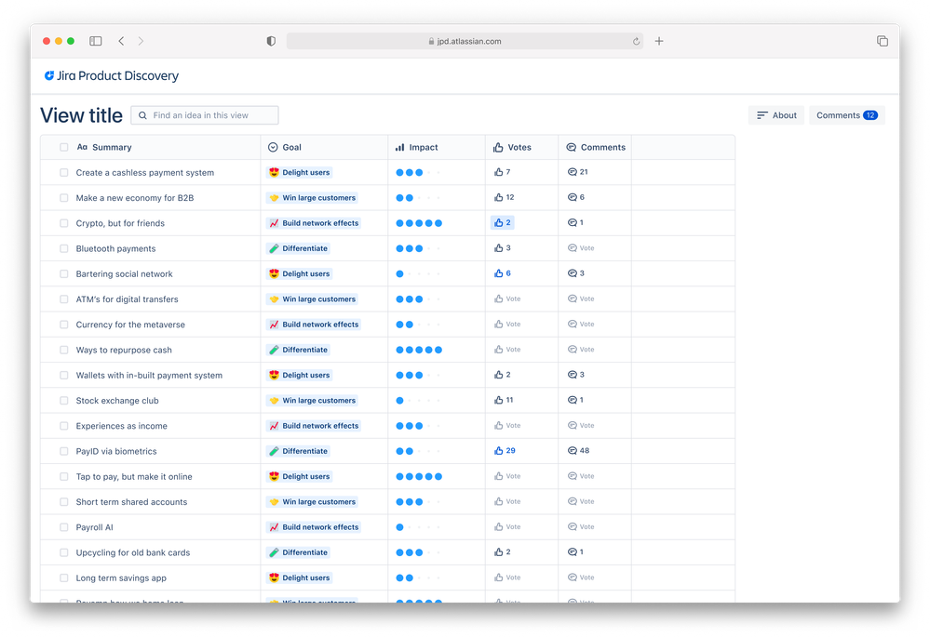Viewport: 930px width, 637px height.
Task: Open comments icon for Create a cashless payment system
Action: point(573,172)
